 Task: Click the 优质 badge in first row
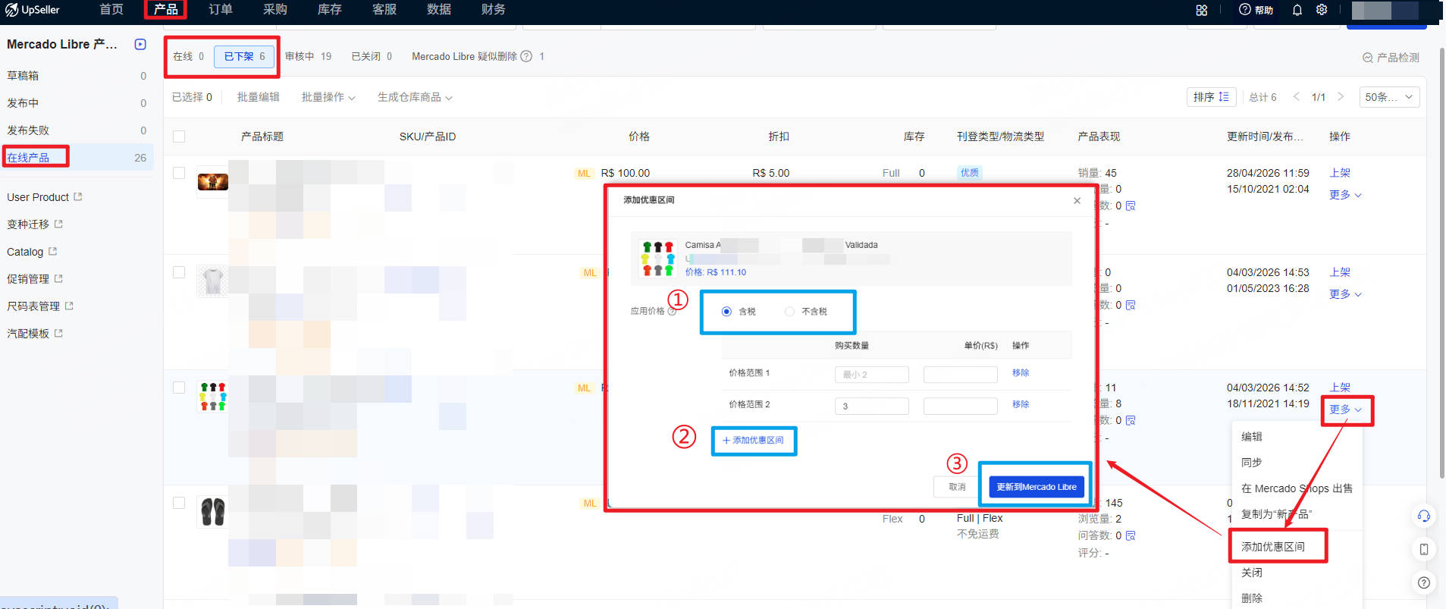[970, 173]
